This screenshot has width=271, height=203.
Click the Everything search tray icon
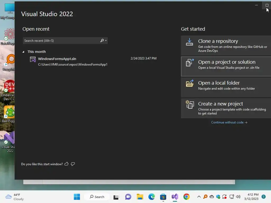(205, 197)
